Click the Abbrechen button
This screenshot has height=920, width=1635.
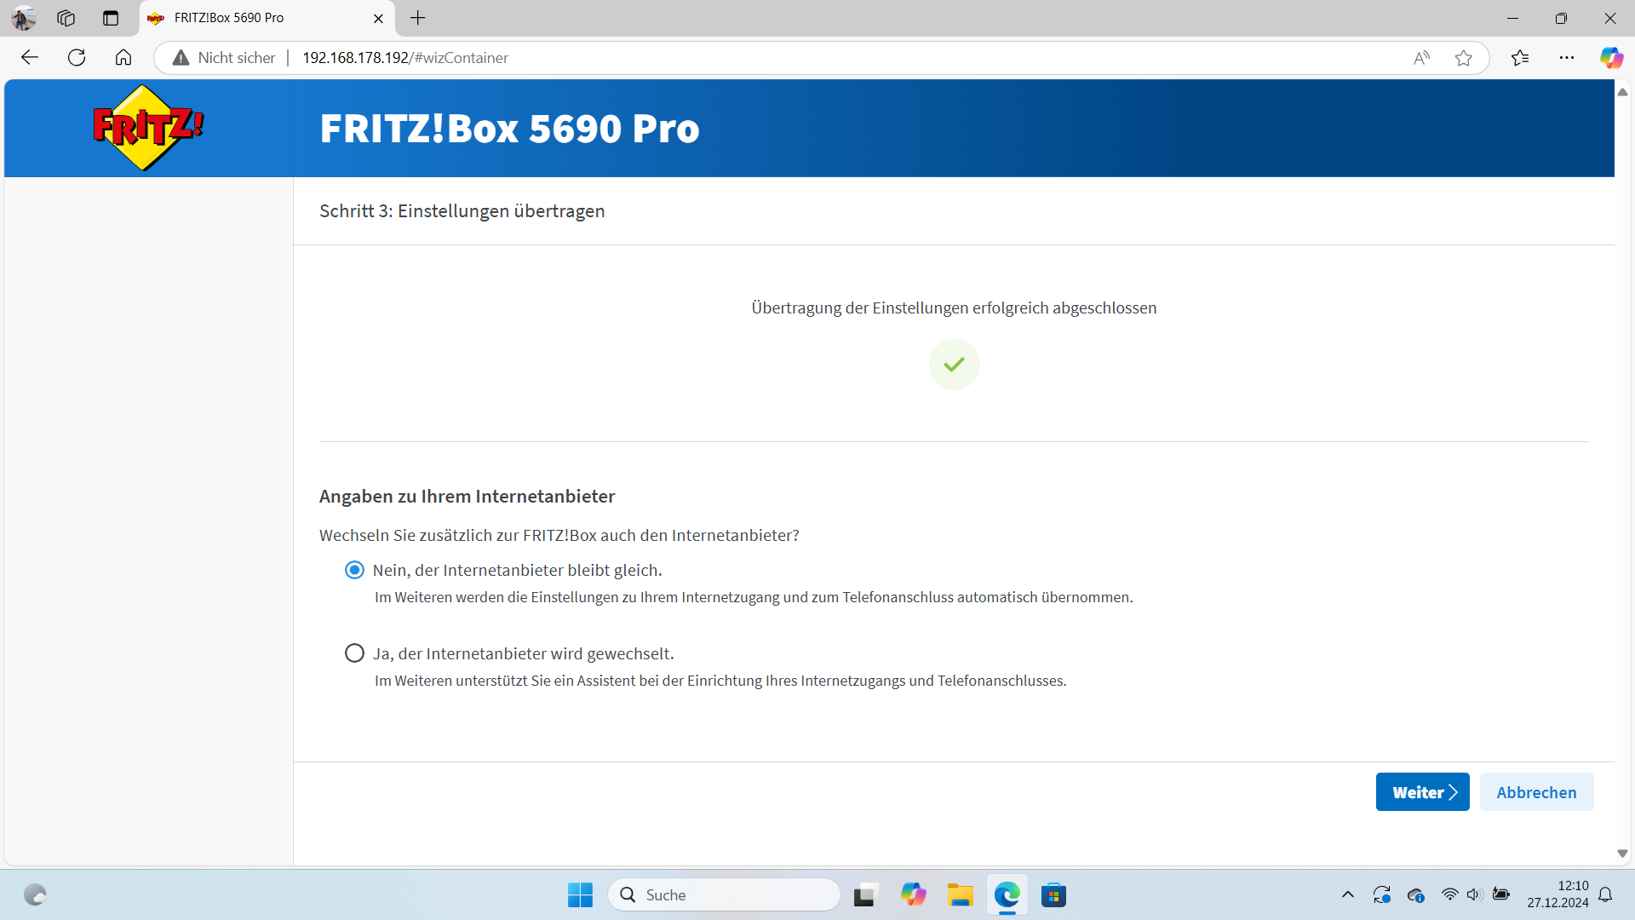1536,792
